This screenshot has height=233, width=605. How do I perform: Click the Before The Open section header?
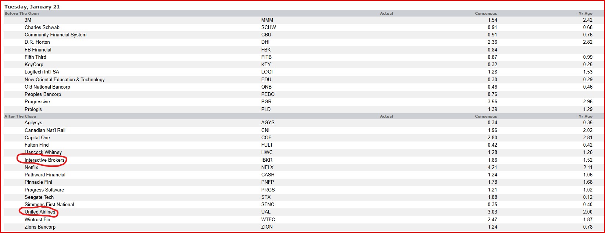(x=21, y=13)
